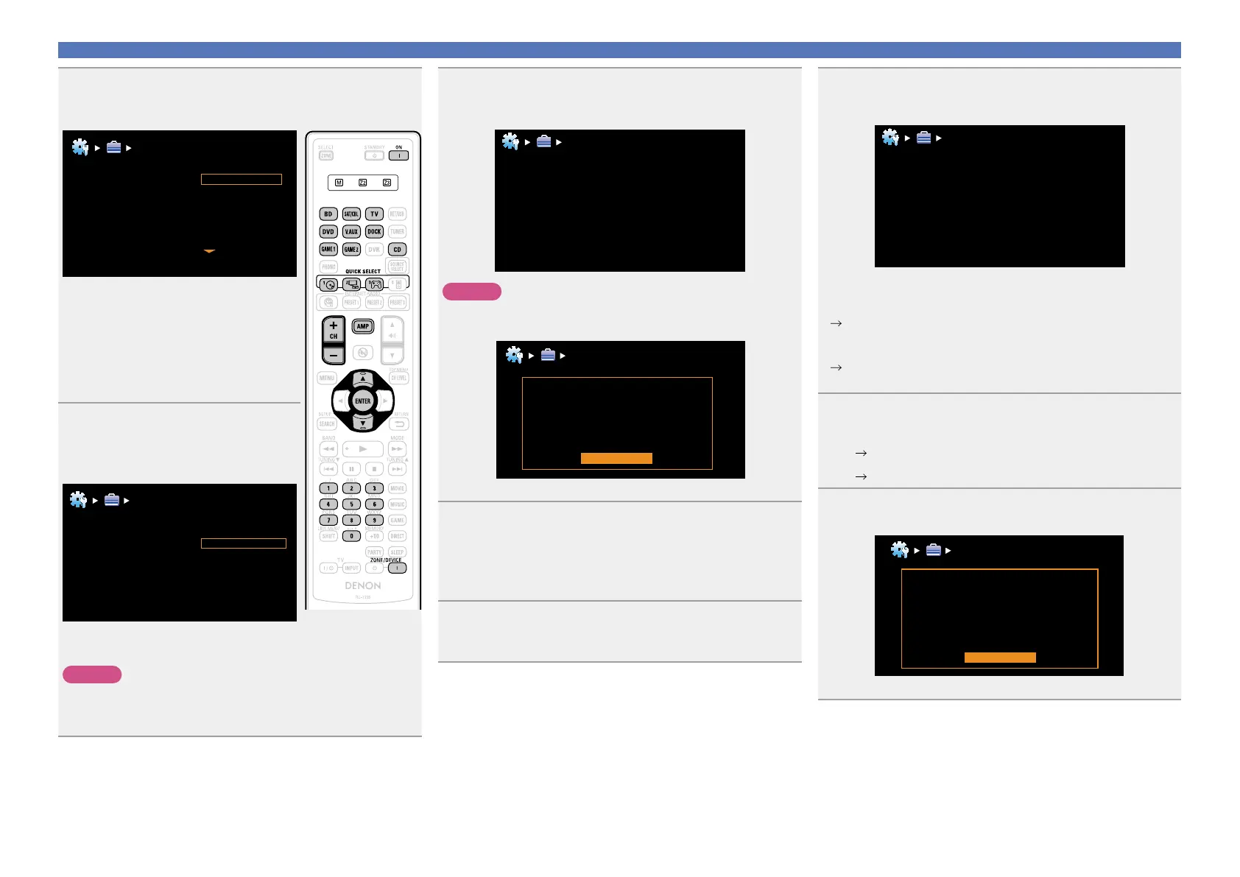Click the pause button on remote
Viewport: 1240px width, 877px height.
pyautogui.click(x=351, y=468)
